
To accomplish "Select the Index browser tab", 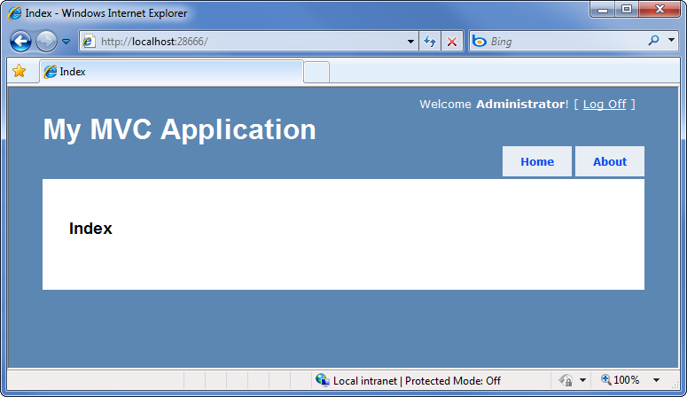I will pyautogui.click(x=170, y=72).
